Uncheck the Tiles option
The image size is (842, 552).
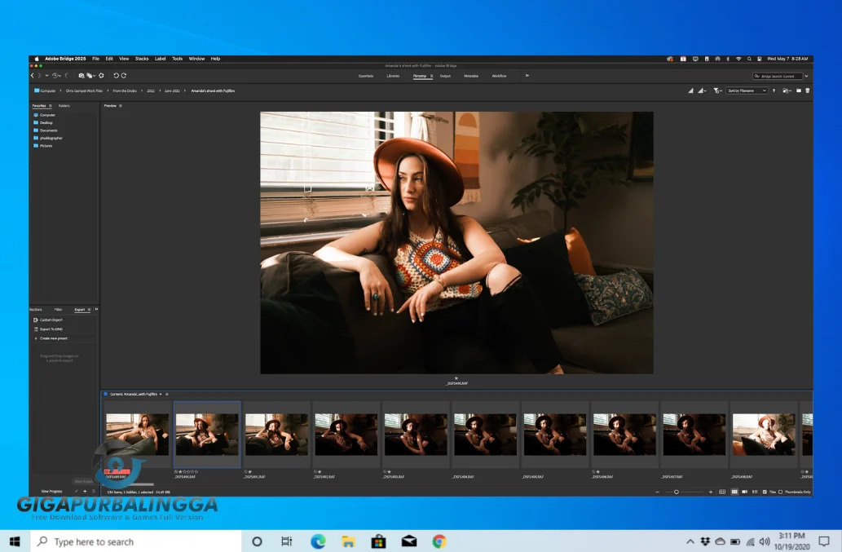click(765, 492)
